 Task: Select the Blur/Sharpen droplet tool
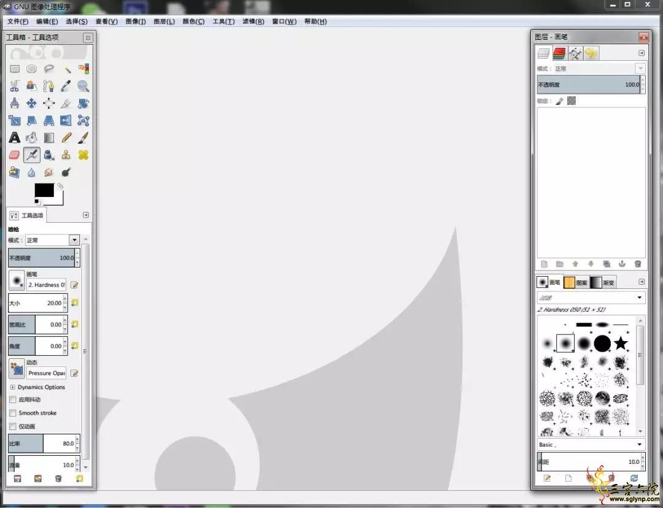[x=32, y=172]
